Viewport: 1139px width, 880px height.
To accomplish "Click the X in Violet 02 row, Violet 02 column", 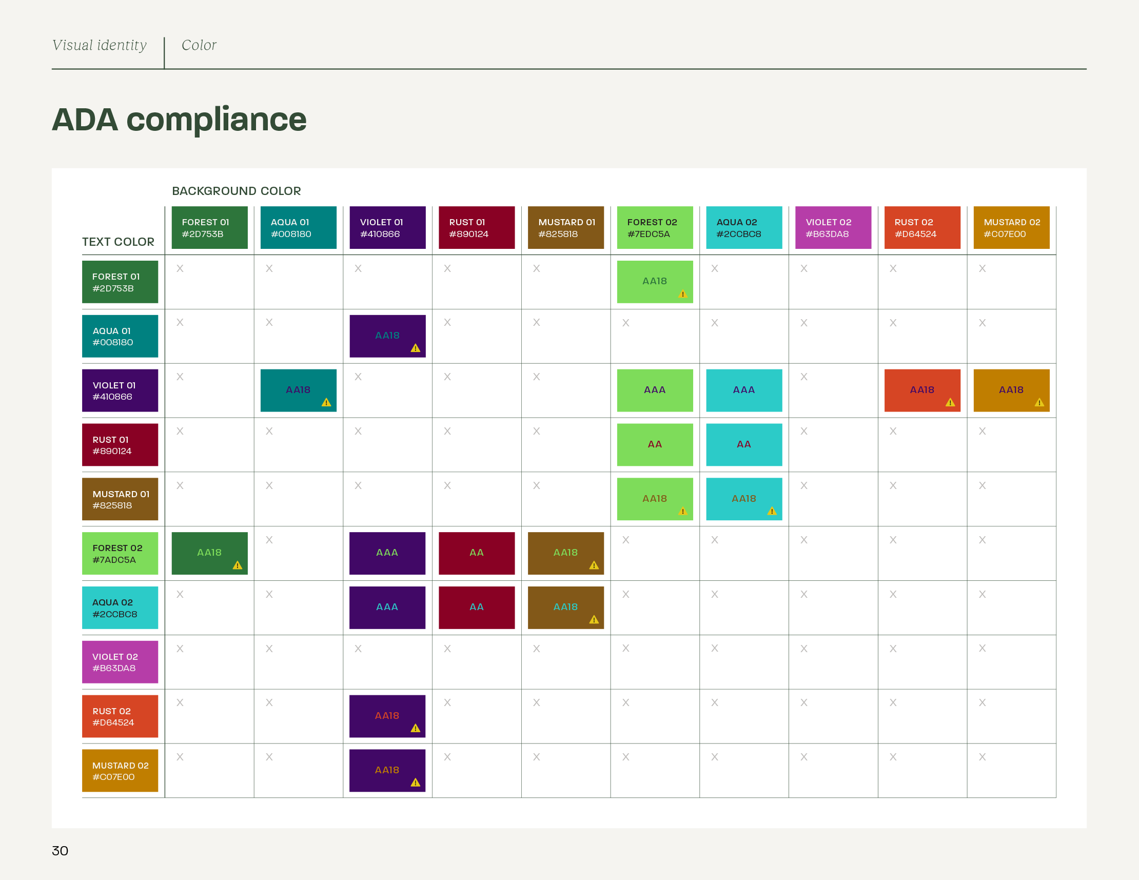I will [804, 649].
